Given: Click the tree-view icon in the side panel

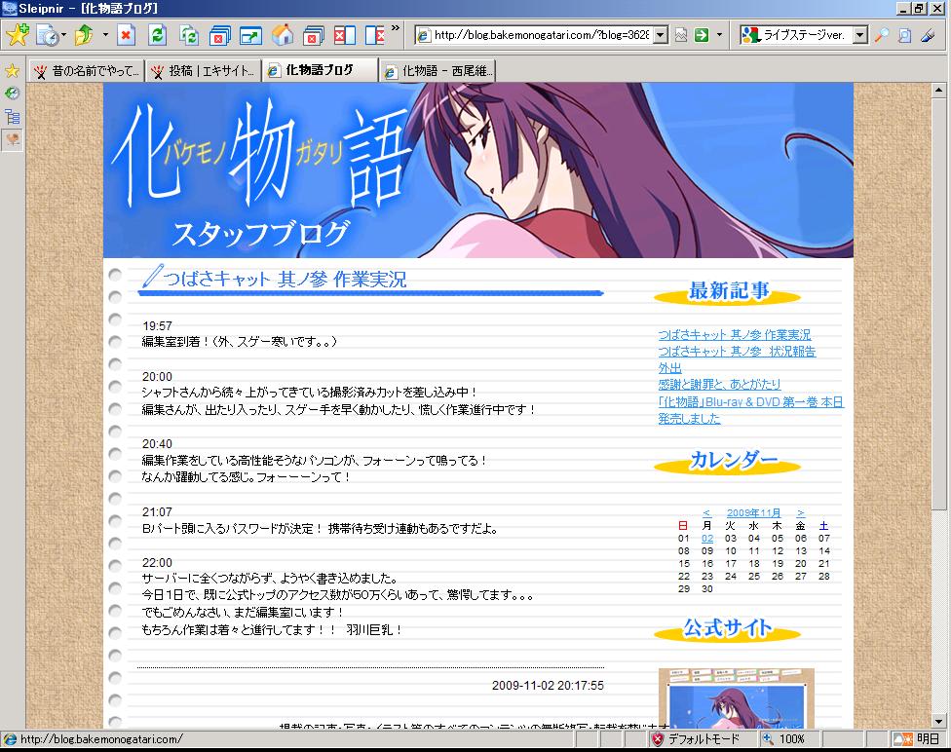Looking at the screenshot, I should (12, 117).
